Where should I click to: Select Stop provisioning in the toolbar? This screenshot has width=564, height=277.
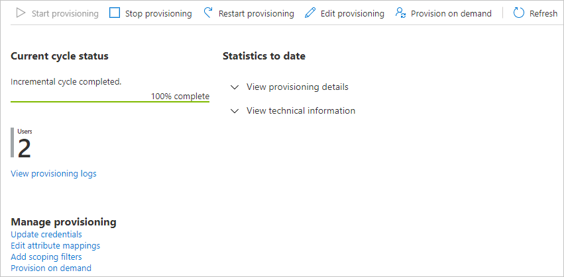click(x=158, y=14)
